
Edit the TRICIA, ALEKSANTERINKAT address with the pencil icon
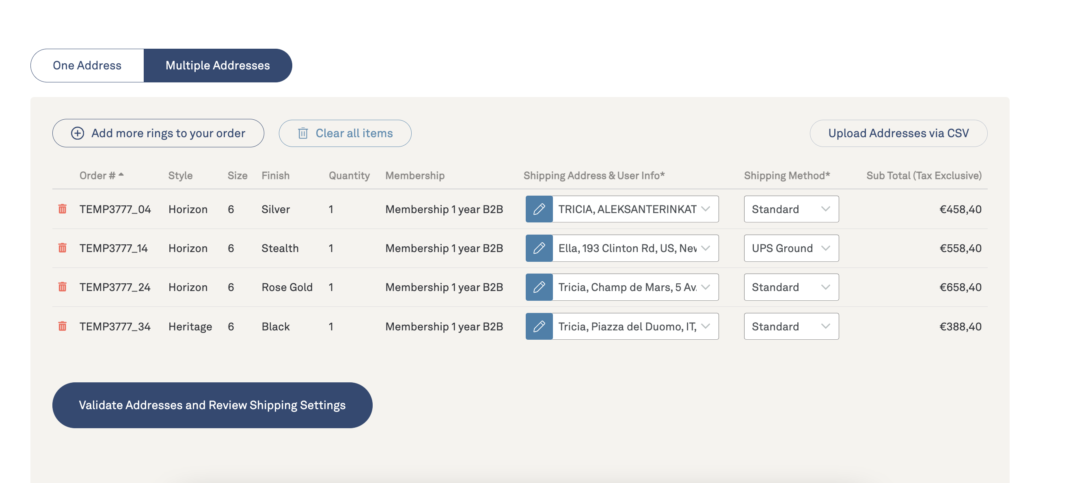[x=539, y=209]
